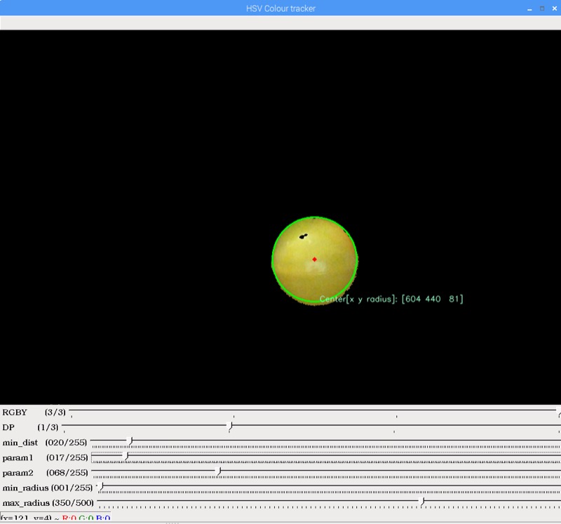Click the black spot on the yellow ball
This screenshot has height=524, width=561.
303,236
